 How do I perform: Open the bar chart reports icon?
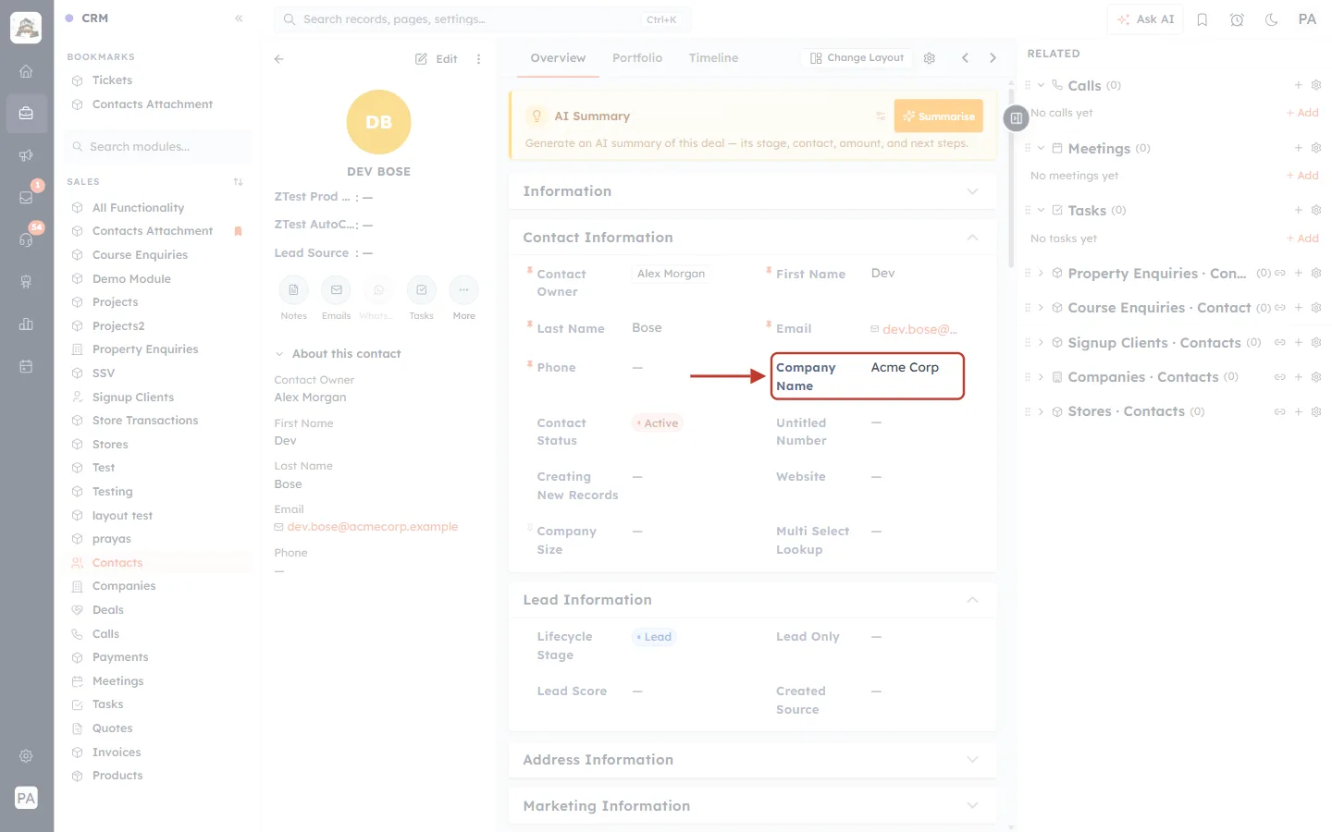click(26, 324)
